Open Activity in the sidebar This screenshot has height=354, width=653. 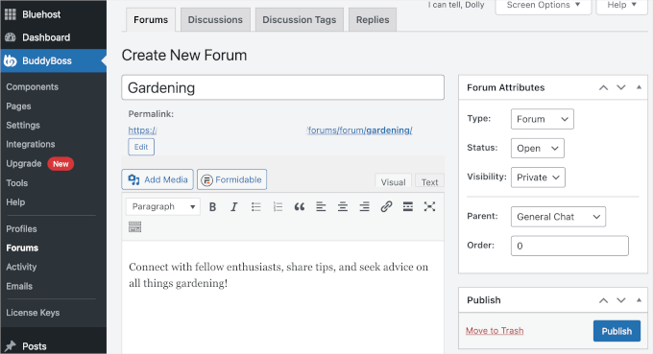click(x=21, y=267)
